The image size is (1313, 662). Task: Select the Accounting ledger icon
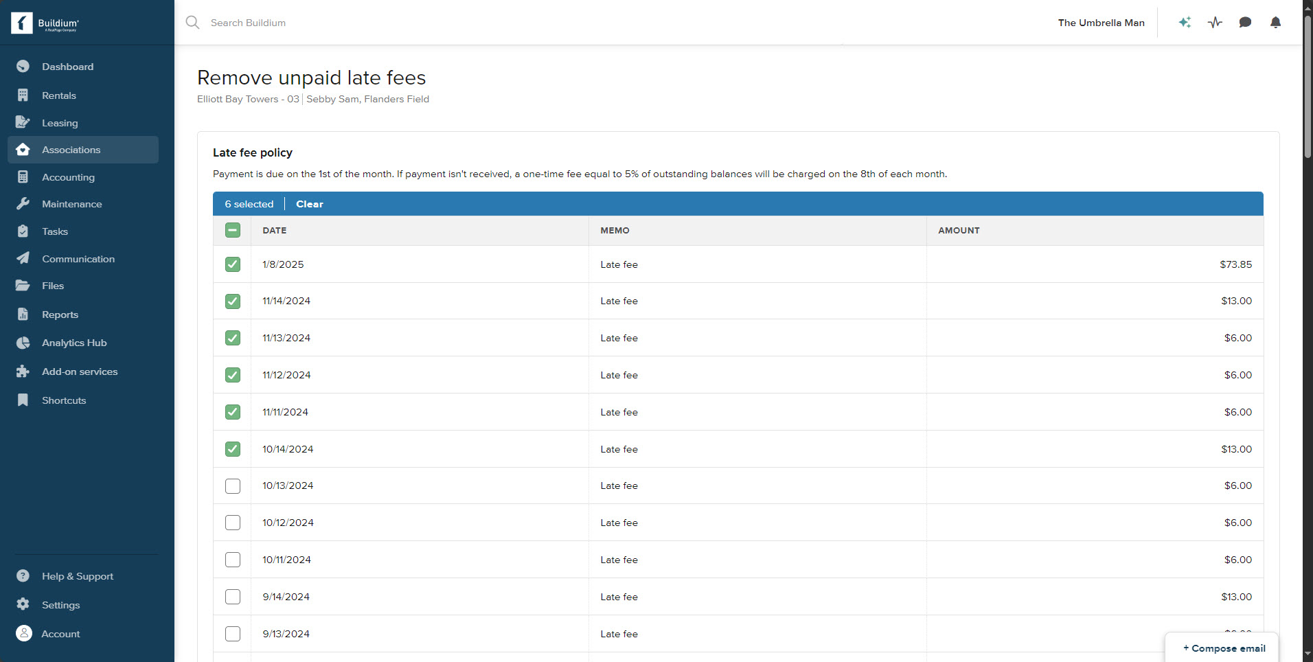(x=23, y=176)
